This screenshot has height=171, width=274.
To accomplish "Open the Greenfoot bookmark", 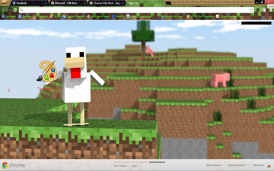I will (x=40, y=17).
